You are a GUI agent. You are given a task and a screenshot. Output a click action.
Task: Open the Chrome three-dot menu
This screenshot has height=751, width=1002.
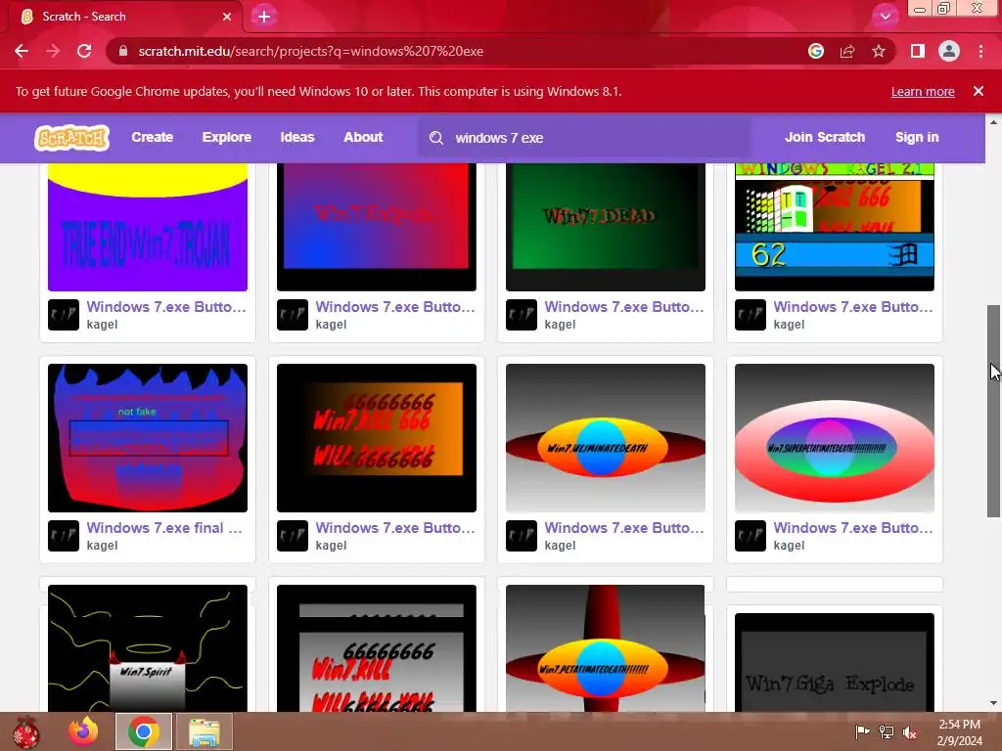[x=980, y=51]
